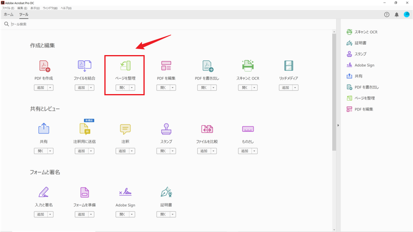Open the ファイル menu
The height and width of the screenshot is (232, 413).
click(8, 8)
